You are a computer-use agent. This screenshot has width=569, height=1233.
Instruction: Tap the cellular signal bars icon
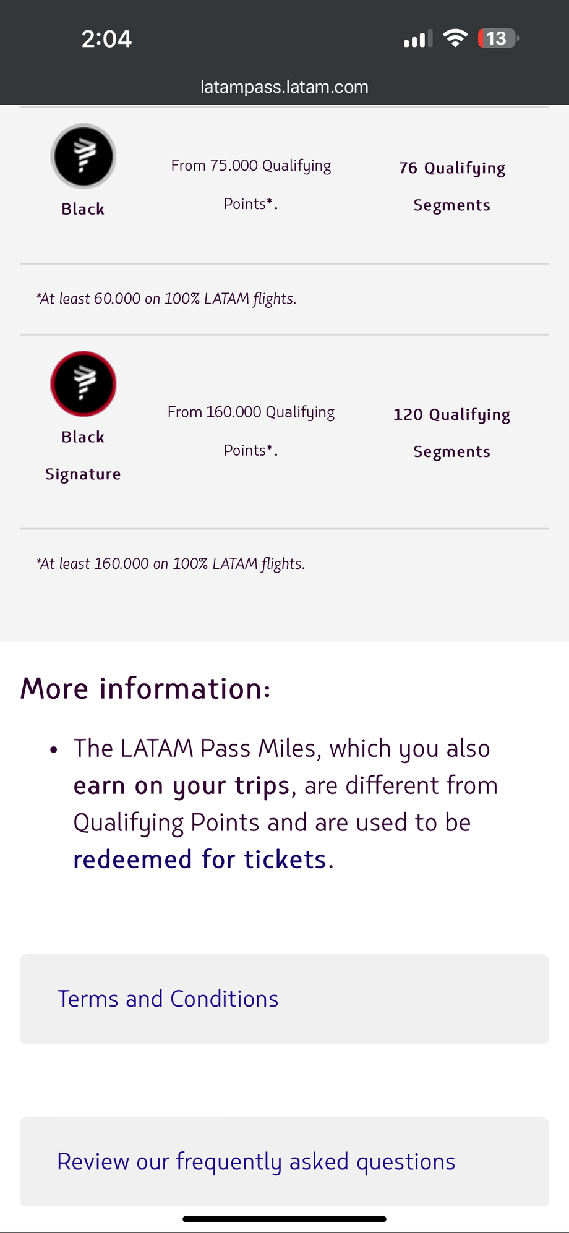(418, 39)
